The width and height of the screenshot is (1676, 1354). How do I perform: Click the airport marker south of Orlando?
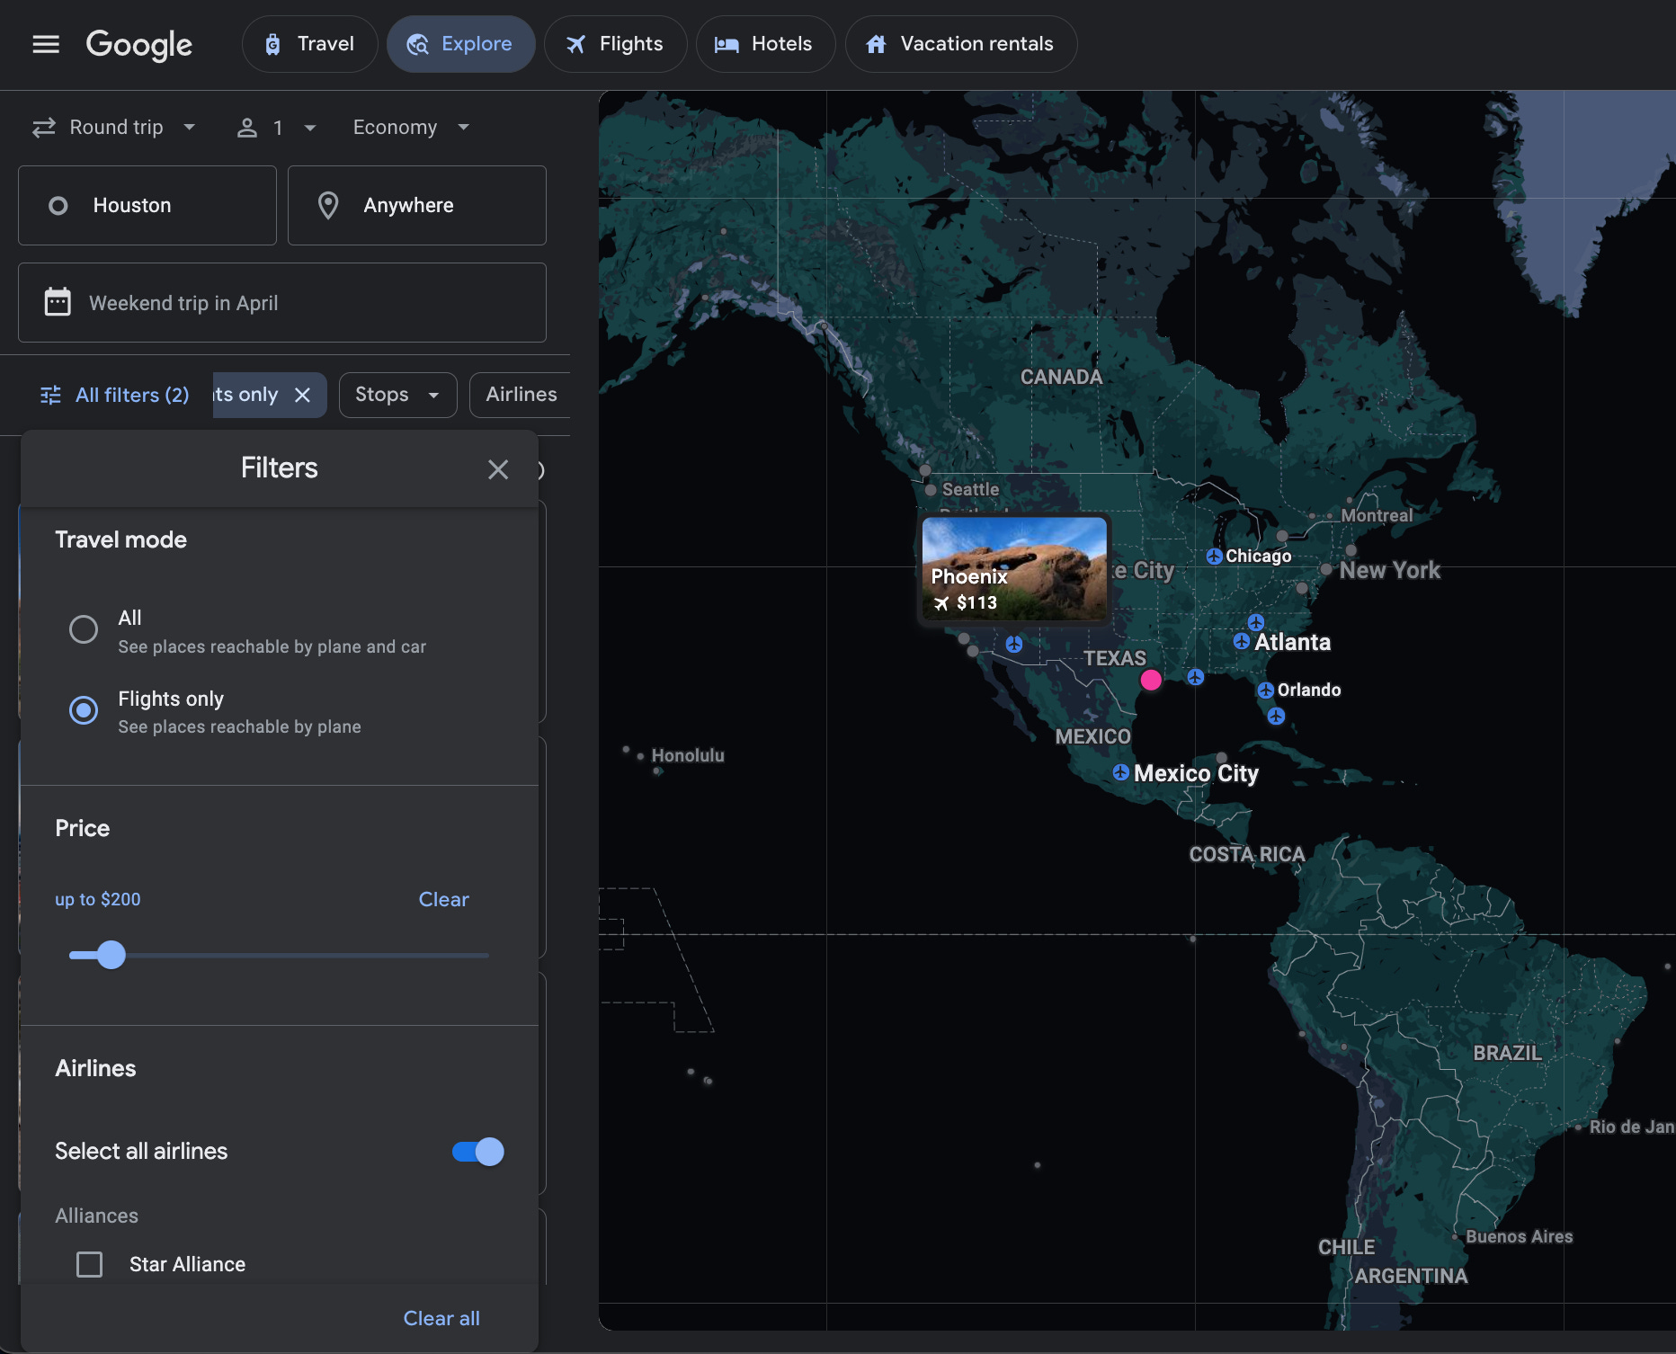click(1276, 717)
